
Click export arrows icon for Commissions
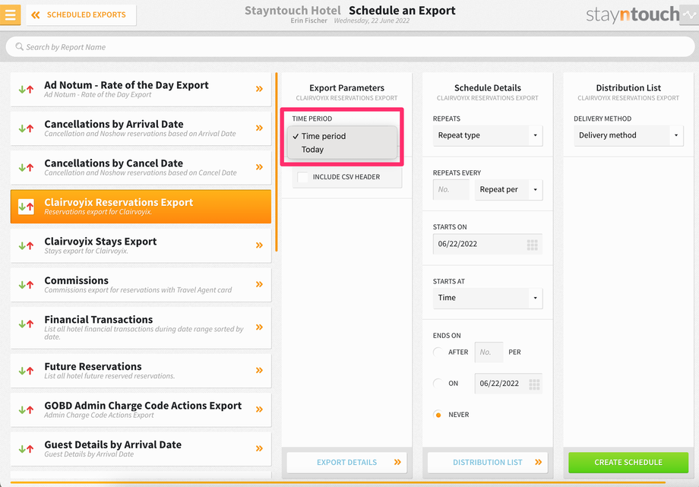[x=26, y=285]
